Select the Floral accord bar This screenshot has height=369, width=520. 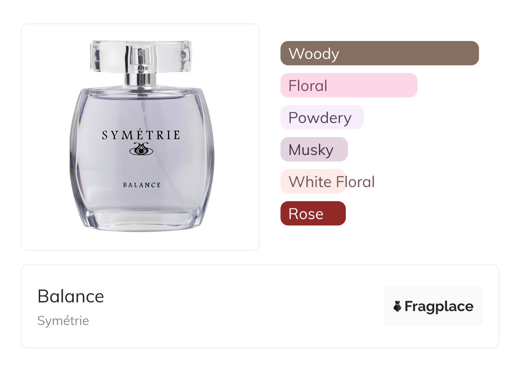[x=348, y=85]
